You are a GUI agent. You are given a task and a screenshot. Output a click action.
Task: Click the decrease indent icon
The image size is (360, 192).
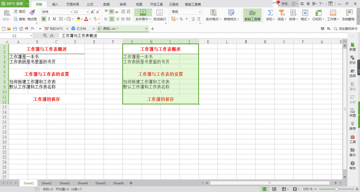point(123,12)
